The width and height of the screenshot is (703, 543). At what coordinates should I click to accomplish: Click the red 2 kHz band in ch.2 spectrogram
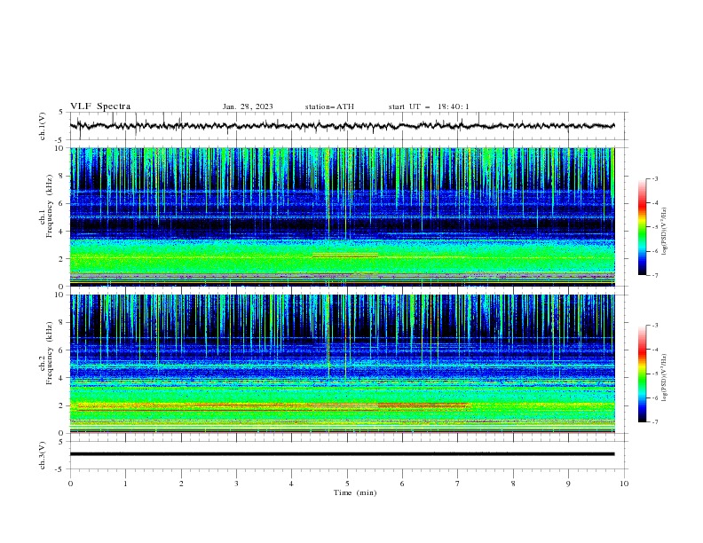pos(422,405)
